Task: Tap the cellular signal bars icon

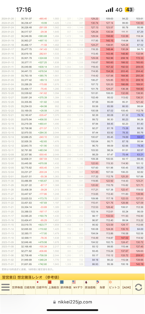Action: click(110, 10)
